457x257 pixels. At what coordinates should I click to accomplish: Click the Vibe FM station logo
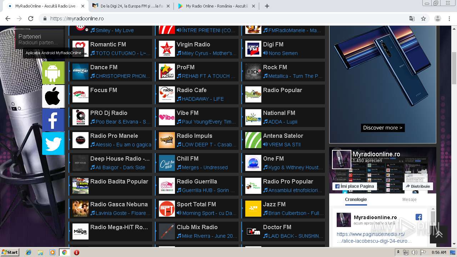[167, 117]
